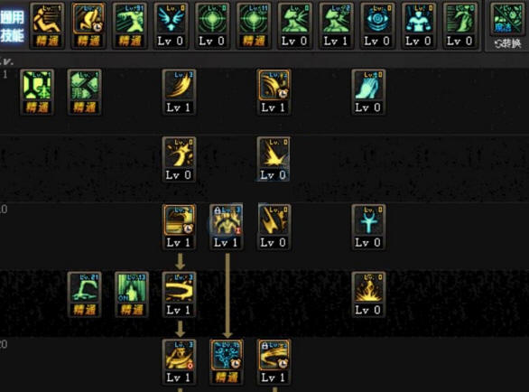
Task: Toggle the locked gold slash skill with clock
Action: [274, 362]
